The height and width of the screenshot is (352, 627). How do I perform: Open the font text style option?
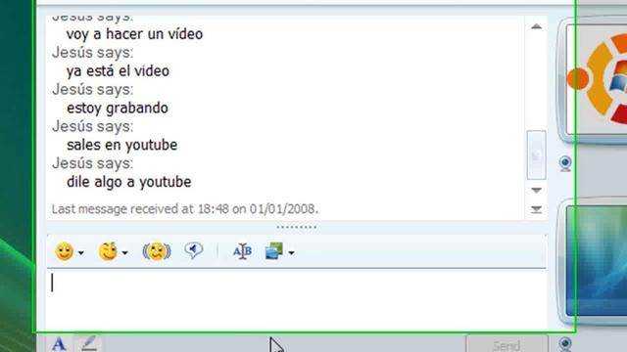242,251
